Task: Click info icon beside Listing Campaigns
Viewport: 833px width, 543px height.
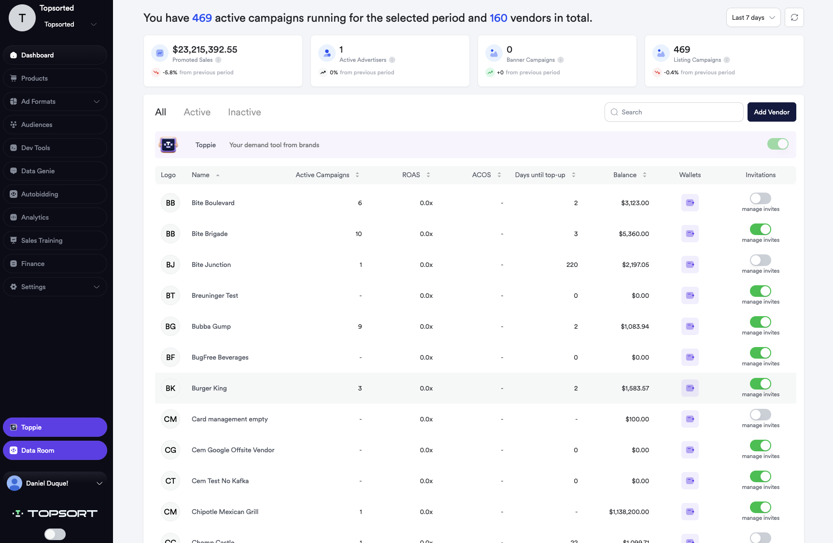Action: (727, 60)
